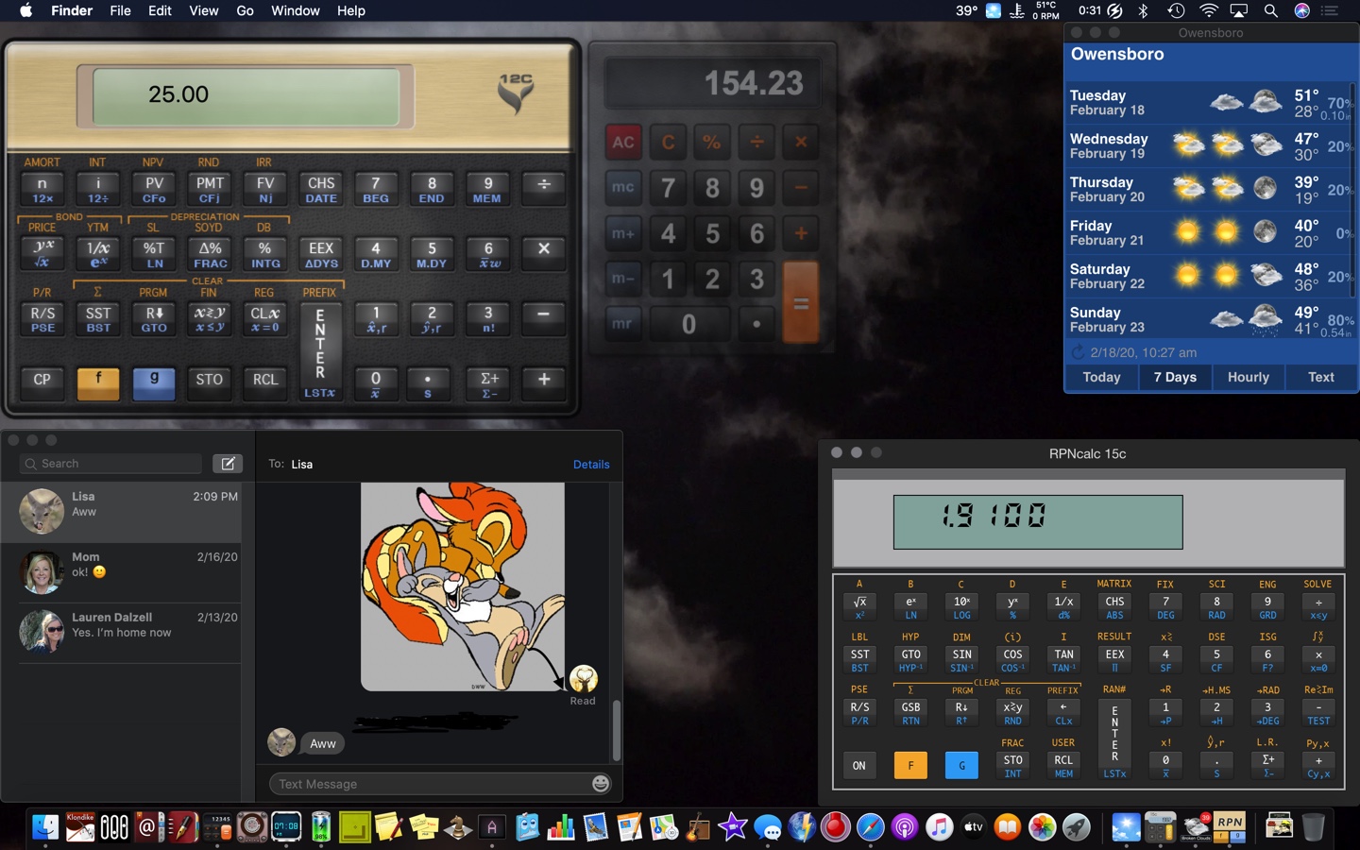The width and height of the screenshot is (1360, 850).
Task: Click the ON key in RPNcalc 15c
Action: click(858, 765)
